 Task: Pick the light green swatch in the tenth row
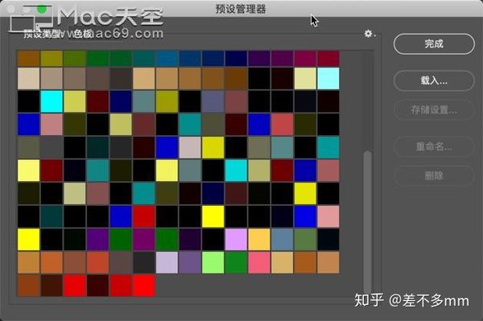[213, 262]
